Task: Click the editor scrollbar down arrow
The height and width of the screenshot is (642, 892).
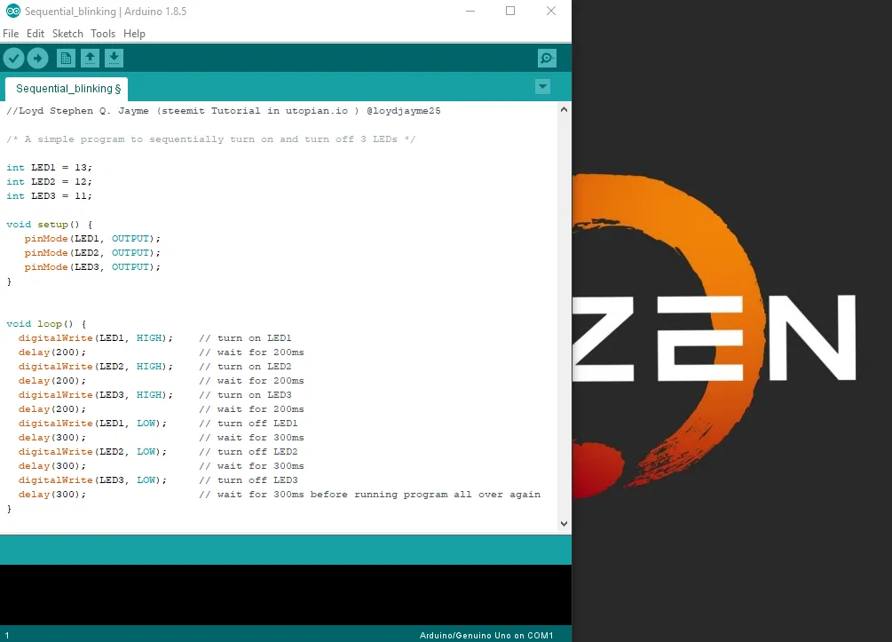Action: 564,524
